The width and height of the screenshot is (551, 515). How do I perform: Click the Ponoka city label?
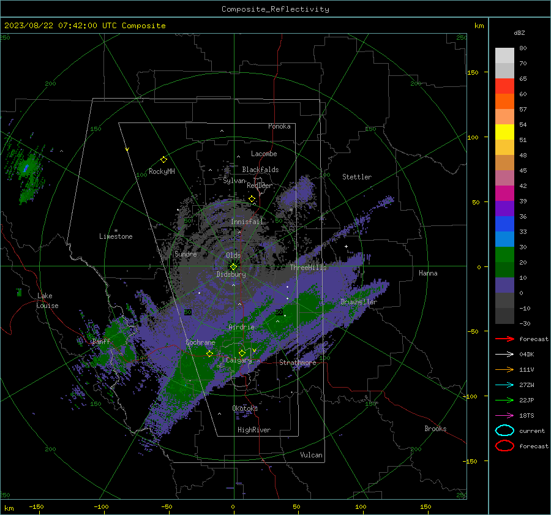pyautogui.click(x=279, y=126)
